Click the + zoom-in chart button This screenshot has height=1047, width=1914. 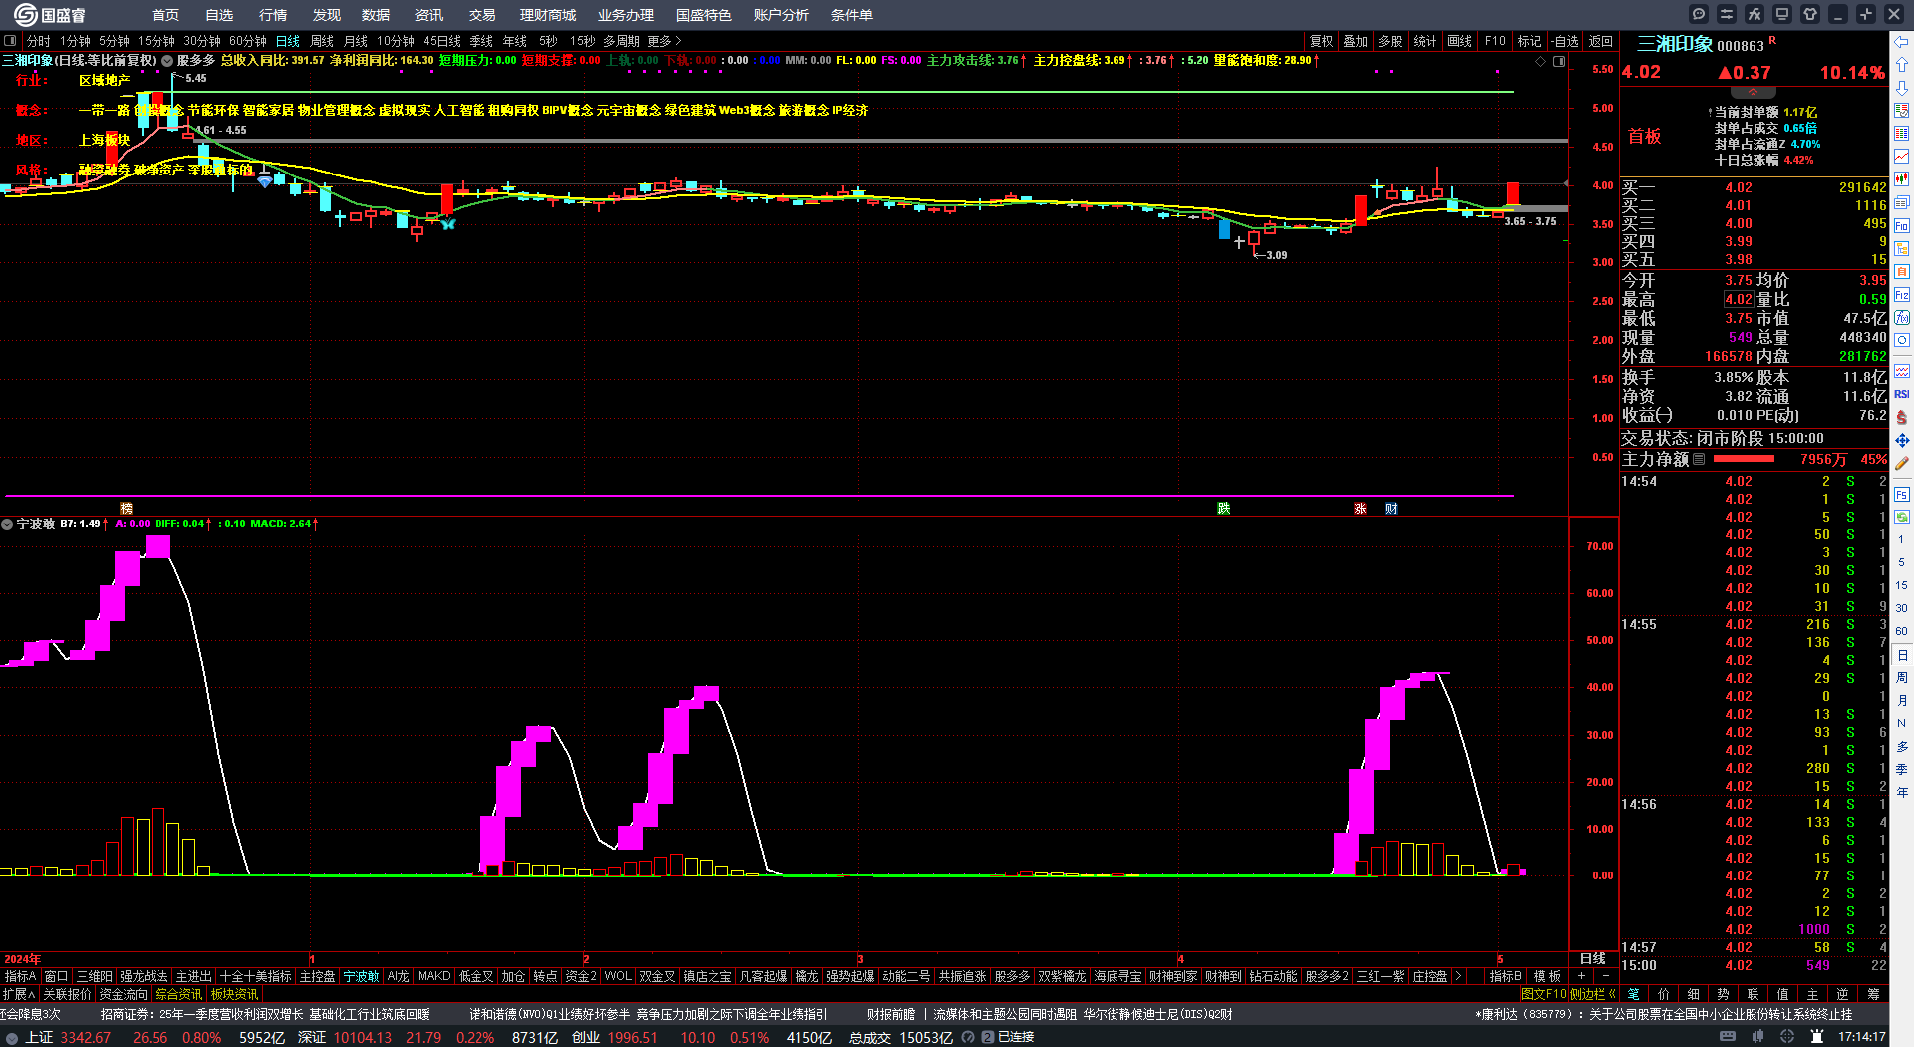click(1582, 976)
